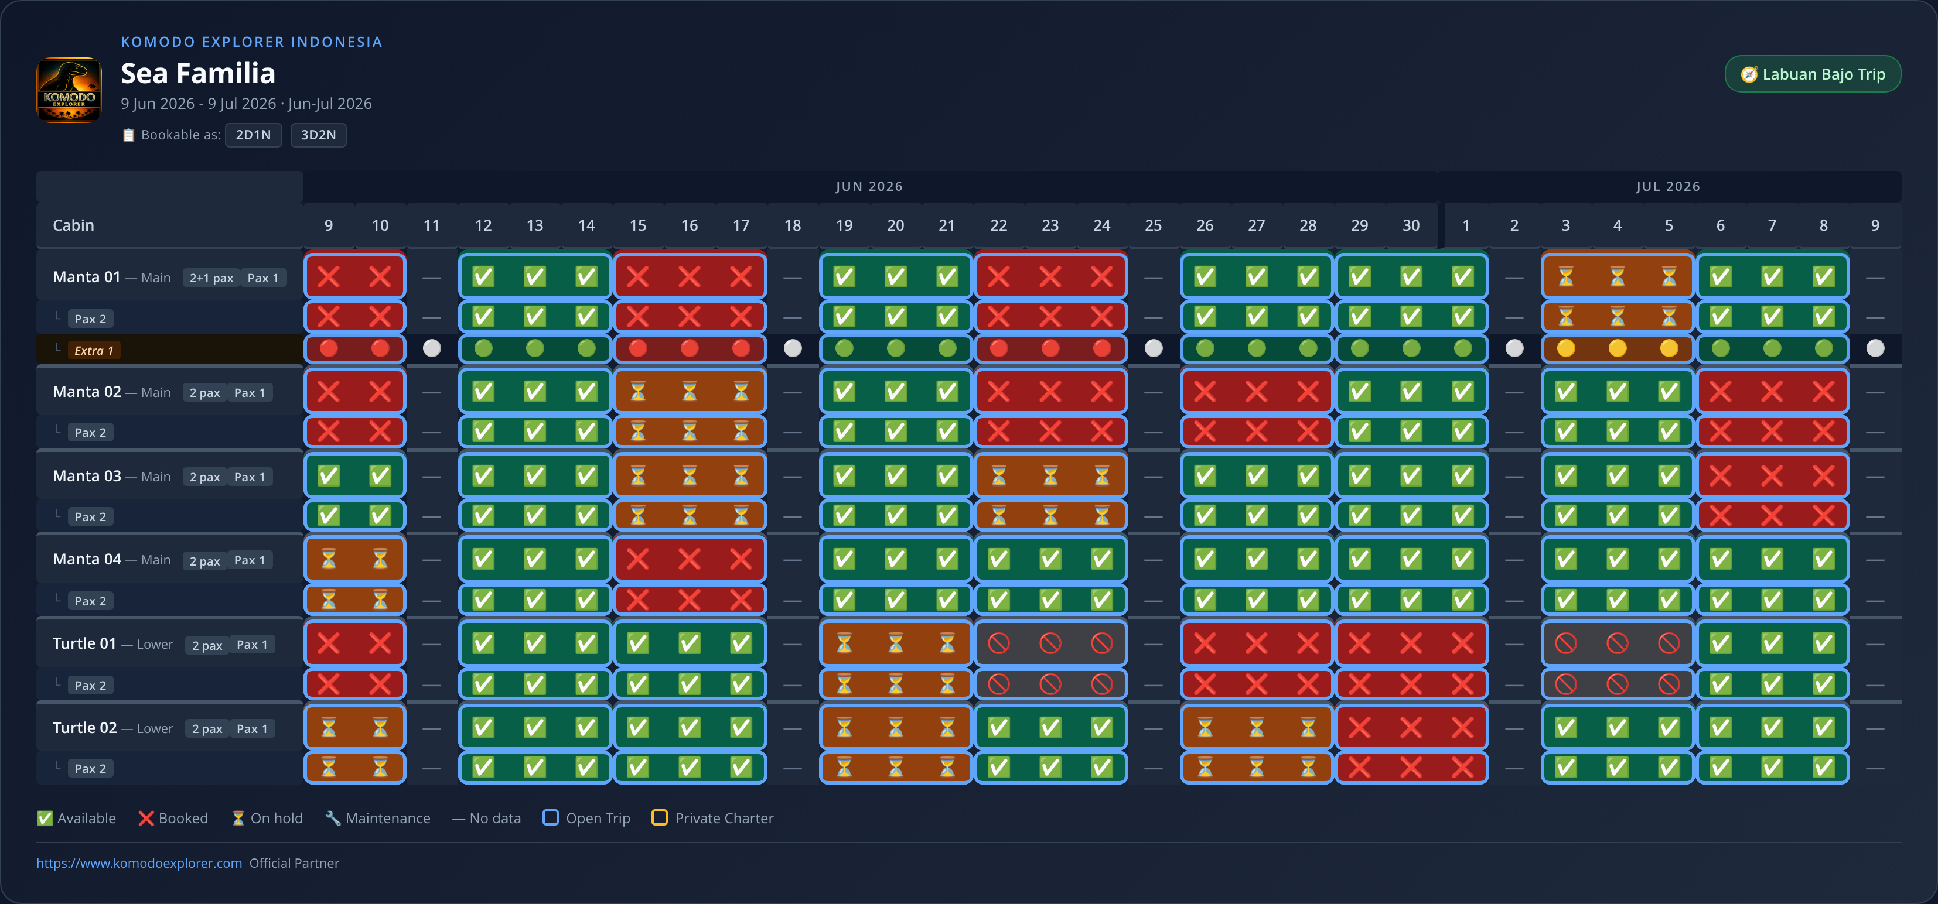Click booked cross for Turtle 01 Pax 2 on Jun 10
1938x904 pixels.
click(380, 684)
